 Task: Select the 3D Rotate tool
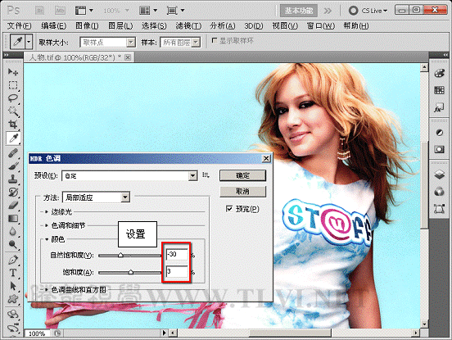coord(13,314)
